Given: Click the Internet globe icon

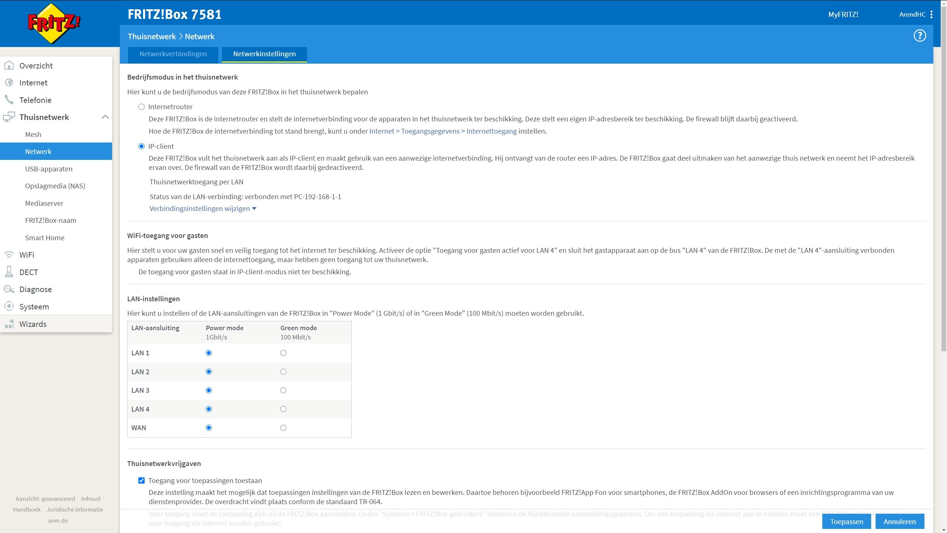Looking at the screenshot, I should pyautogui.click(x=9, y=83).
